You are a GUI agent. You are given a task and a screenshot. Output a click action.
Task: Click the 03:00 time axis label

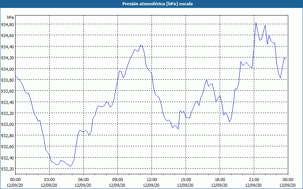pyautogui.click(x=49, y=180)
